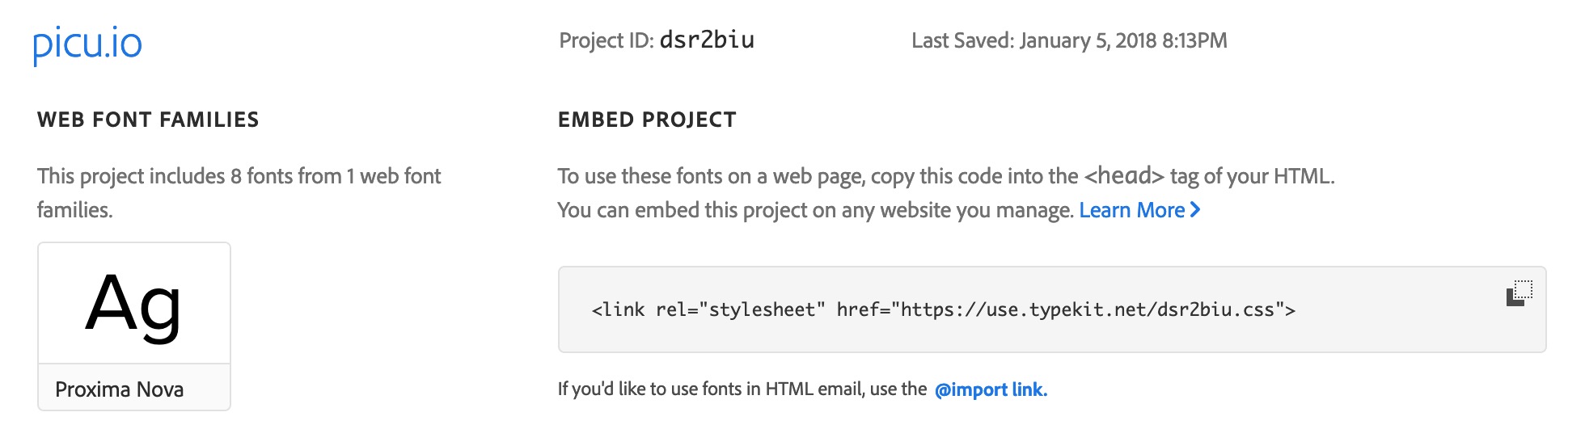Click inside the embed link code field
This screenshot has height=446, width=1585.
pos(1051,309)
